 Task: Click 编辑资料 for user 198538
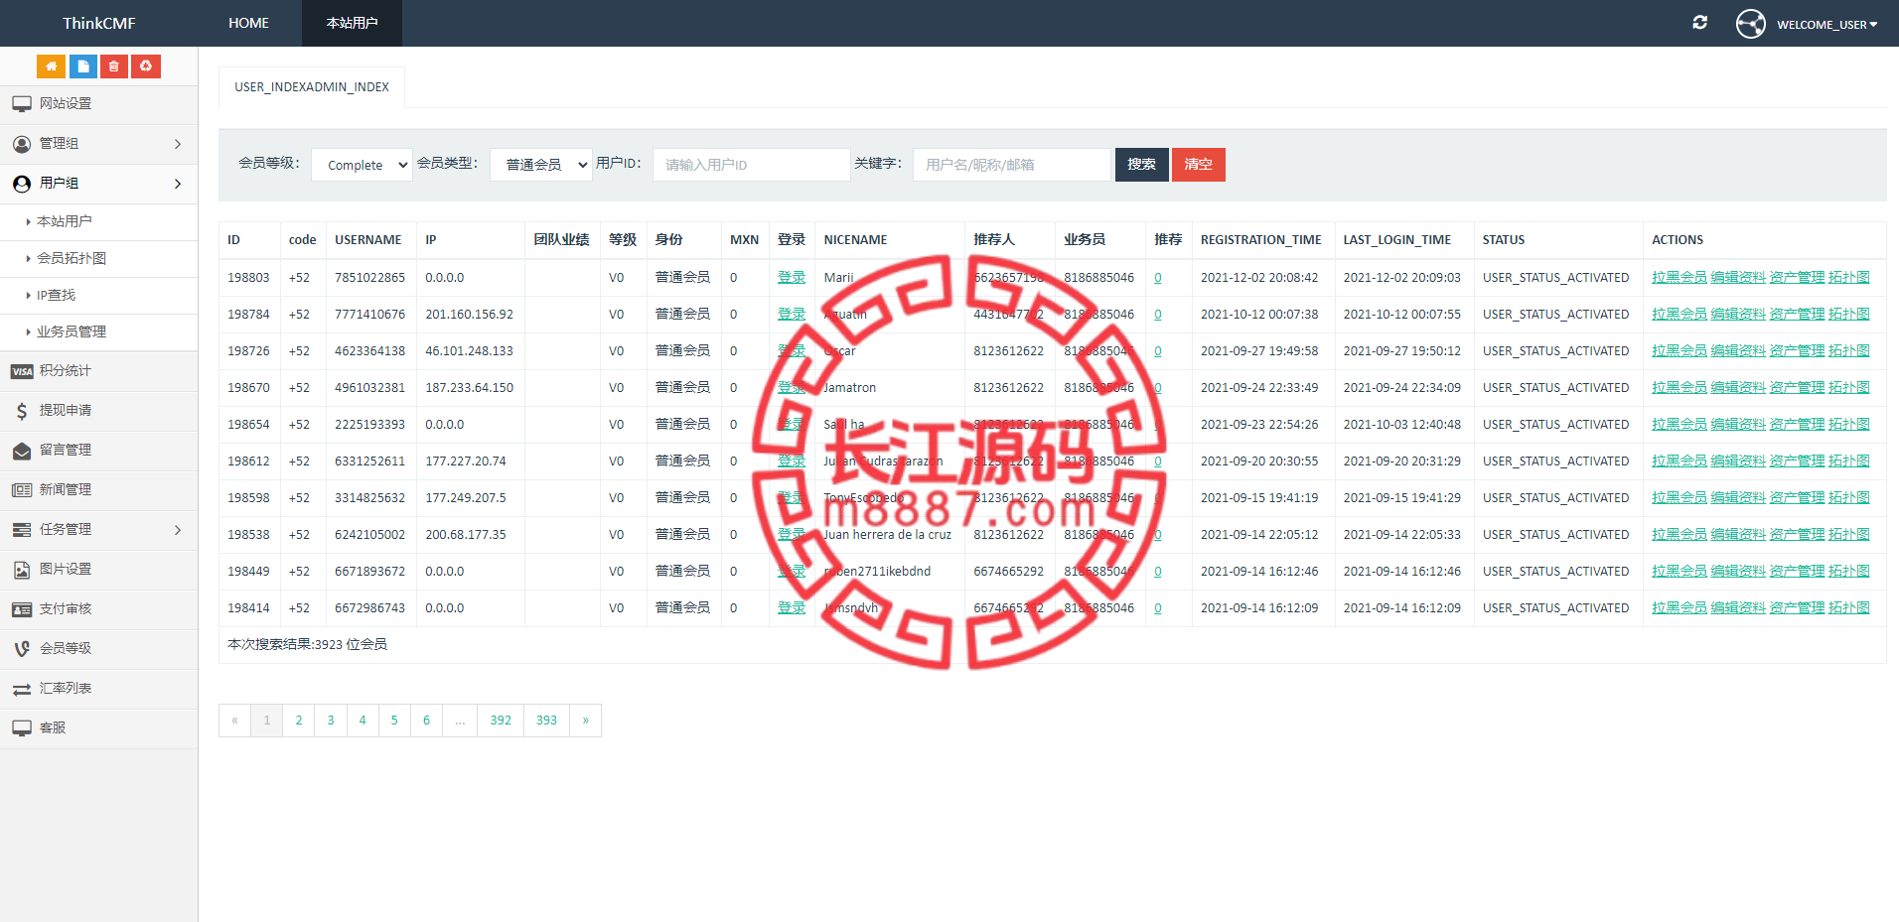tap(1737, 535)
